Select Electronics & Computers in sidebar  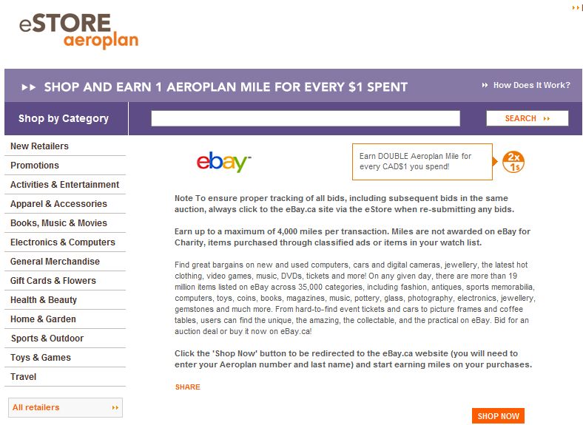pos(62,242)
